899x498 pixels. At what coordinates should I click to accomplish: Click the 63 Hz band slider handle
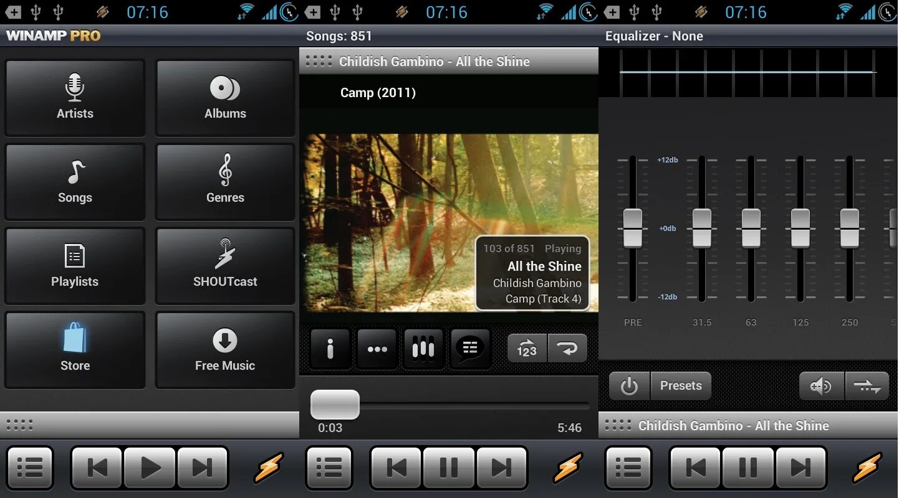click(751, 228)
